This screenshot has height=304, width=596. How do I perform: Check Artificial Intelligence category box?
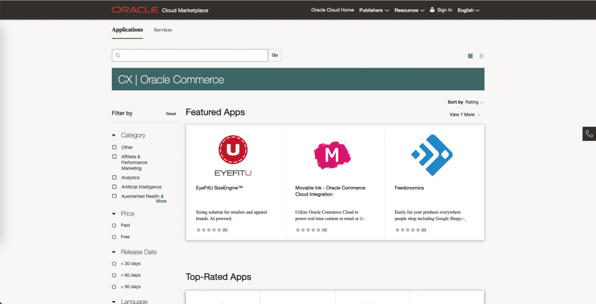[115, 187]
